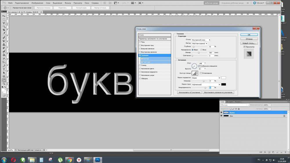Open Photoshop from the Windows taskbar

click(x=98, y=160)
